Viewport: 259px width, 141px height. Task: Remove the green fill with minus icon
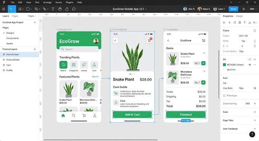point(255,65)
